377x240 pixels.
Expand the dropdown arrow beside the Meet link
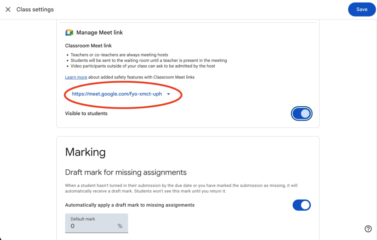coord(169,94)
